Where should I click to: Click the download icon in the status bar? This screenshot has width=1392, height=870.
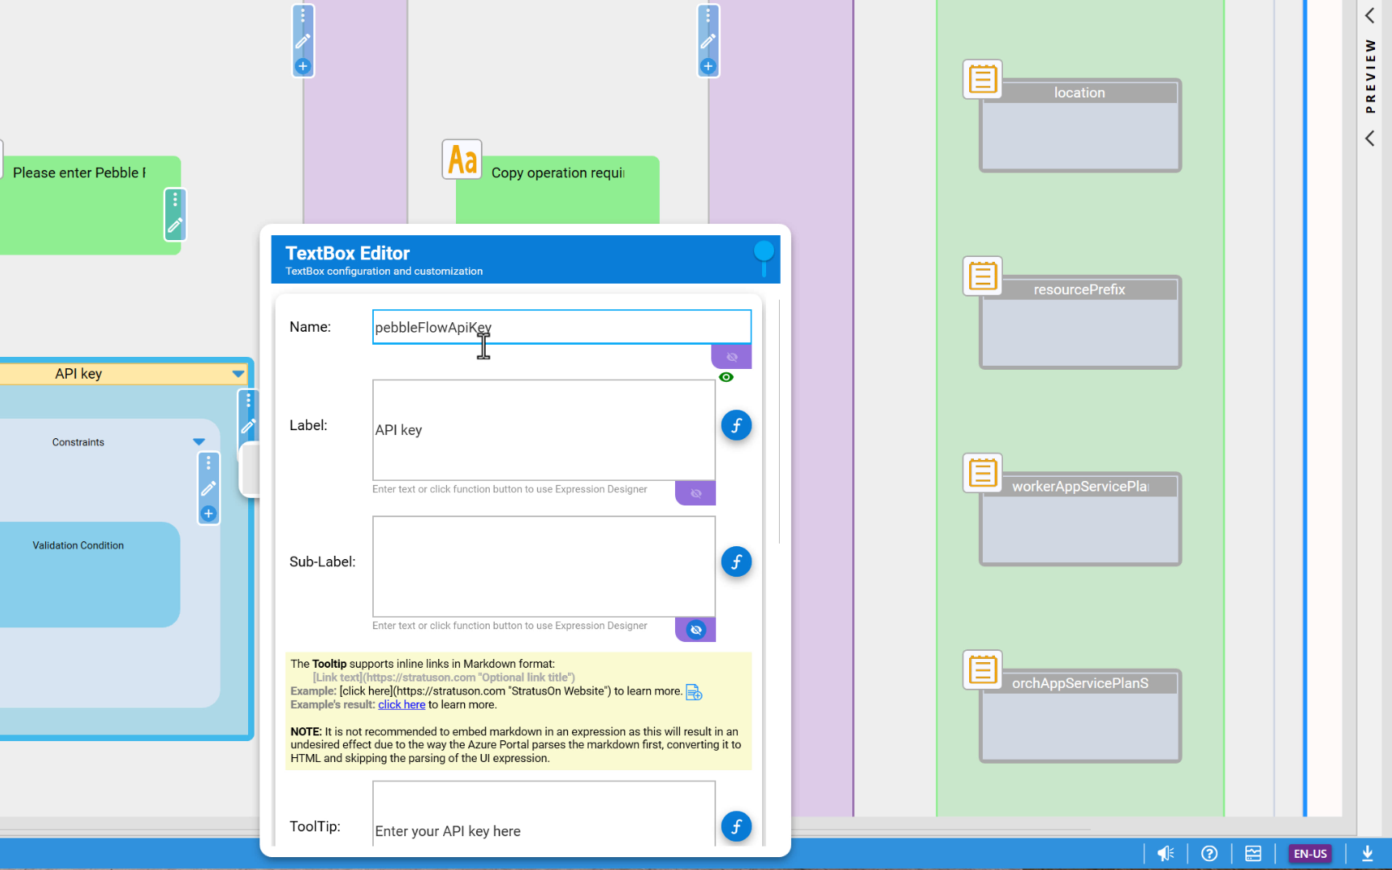click(1367, 854)
